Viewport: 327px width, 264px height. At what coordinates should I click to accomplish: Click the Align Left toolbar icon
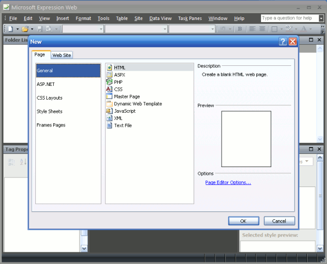[x=252, y=29]
